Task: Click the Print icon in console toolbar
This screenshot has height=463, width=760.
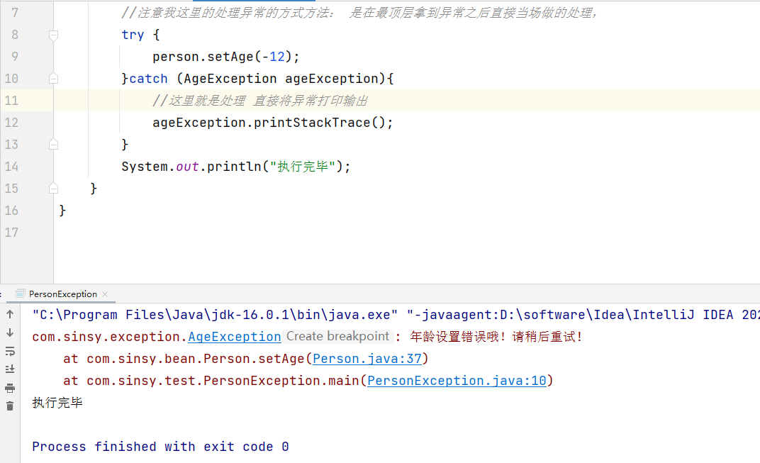Action: pyautogui.click(x=10, y=388)
